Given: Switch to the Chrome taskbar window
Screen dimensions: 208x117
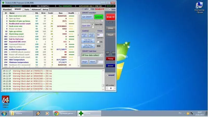Looking at the screenshot, I should click(64, 113).
